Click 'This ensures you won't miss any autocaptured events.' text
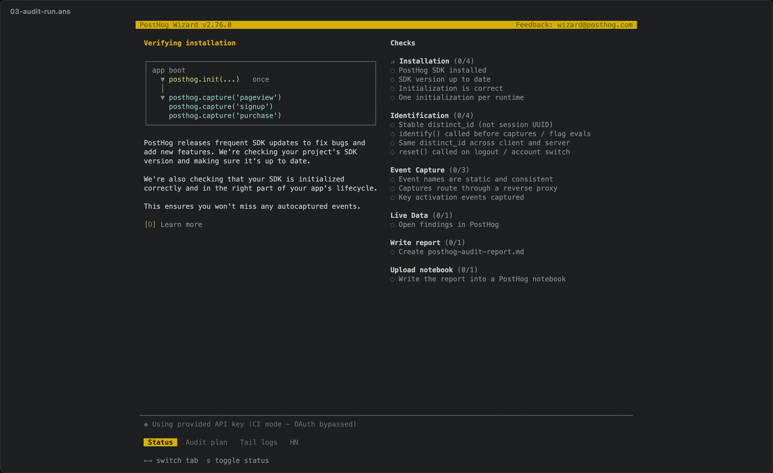The image size is (773, 473). 252,206
